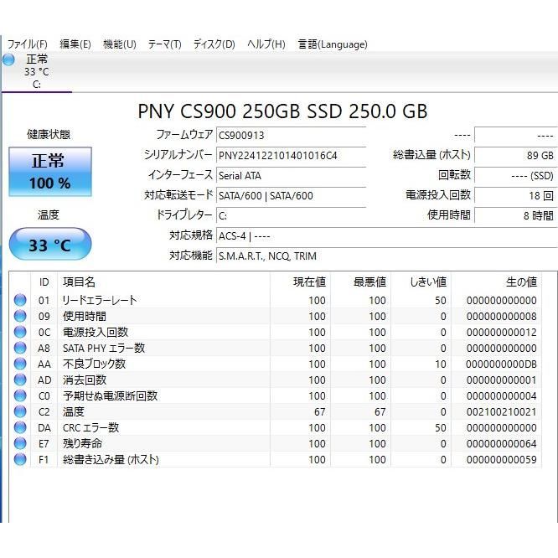This screenshot has width=558, height=558.
Task: Click raw value 002100210021
Action: coord(501,412)
